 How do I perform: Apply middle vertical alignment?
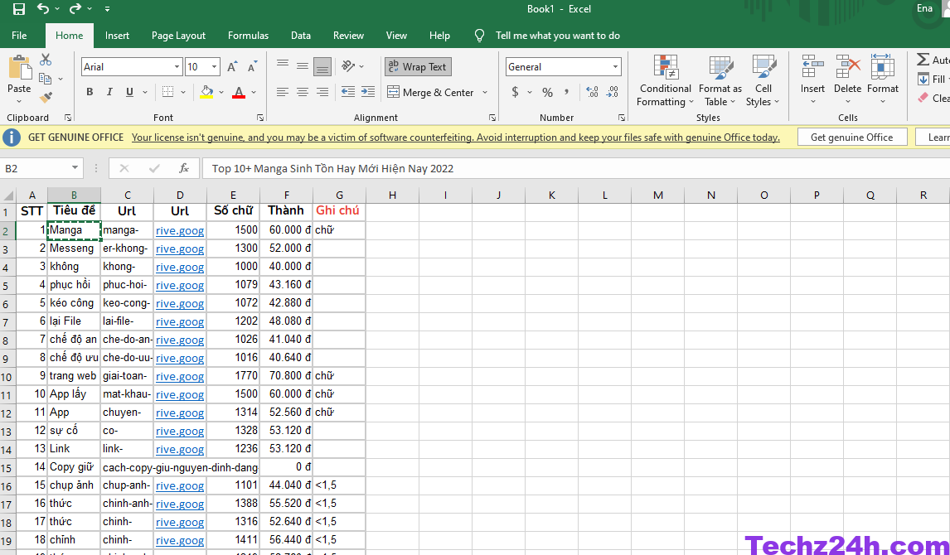coord(303,65)
